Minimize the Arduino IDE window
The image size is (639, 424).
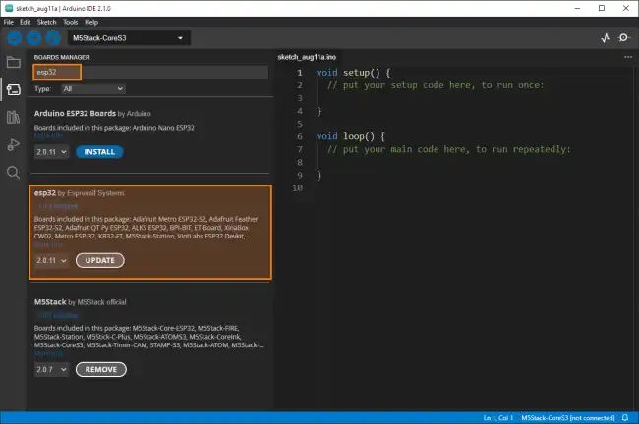coord(577,8)
